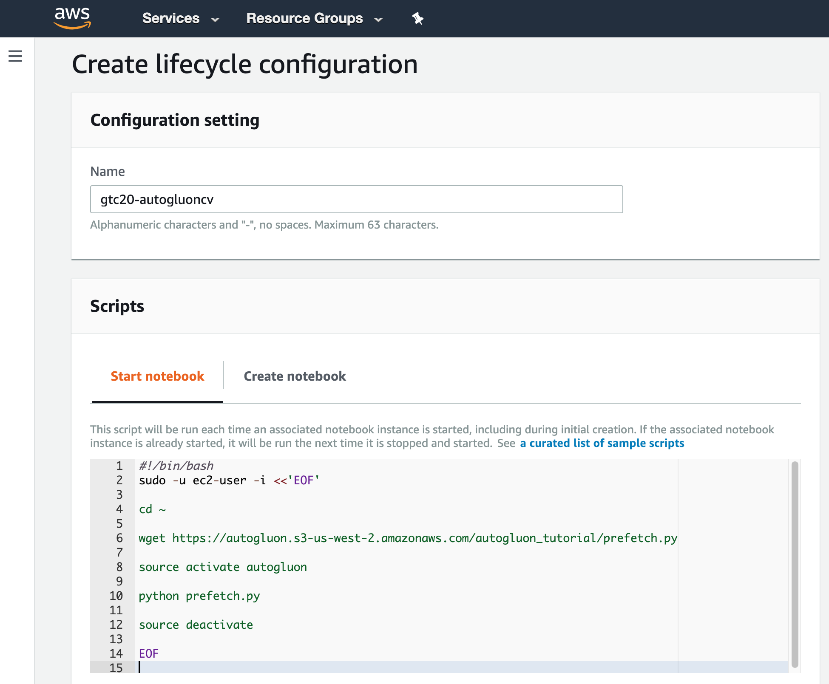Image resolution: width=829 pixels, height=684 pixels.
Task: Click the EOF terminator on line 14
Action: click(x=148, y=654)
